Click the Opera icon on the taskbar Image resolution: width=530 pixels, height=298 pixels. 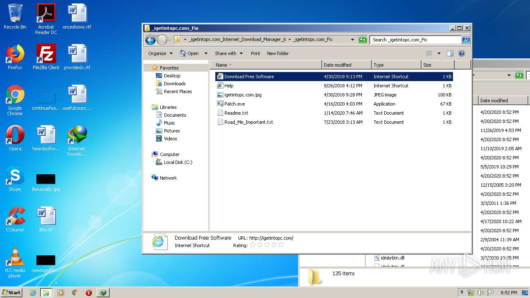[x=89, y=293]
